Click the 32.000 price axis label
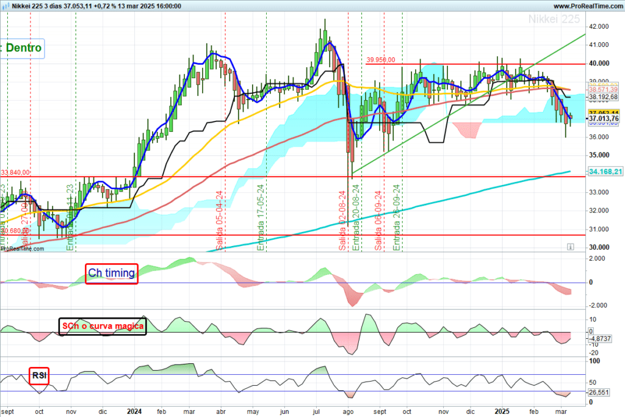Image resolution: width=625 pixels, height=417 pixels. 599,211
